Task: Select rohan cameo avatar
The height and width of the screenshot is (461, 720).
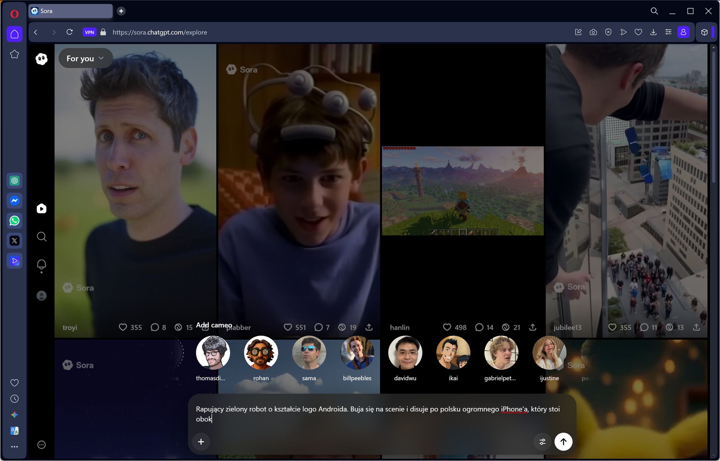Action: (x=261, y=353)
